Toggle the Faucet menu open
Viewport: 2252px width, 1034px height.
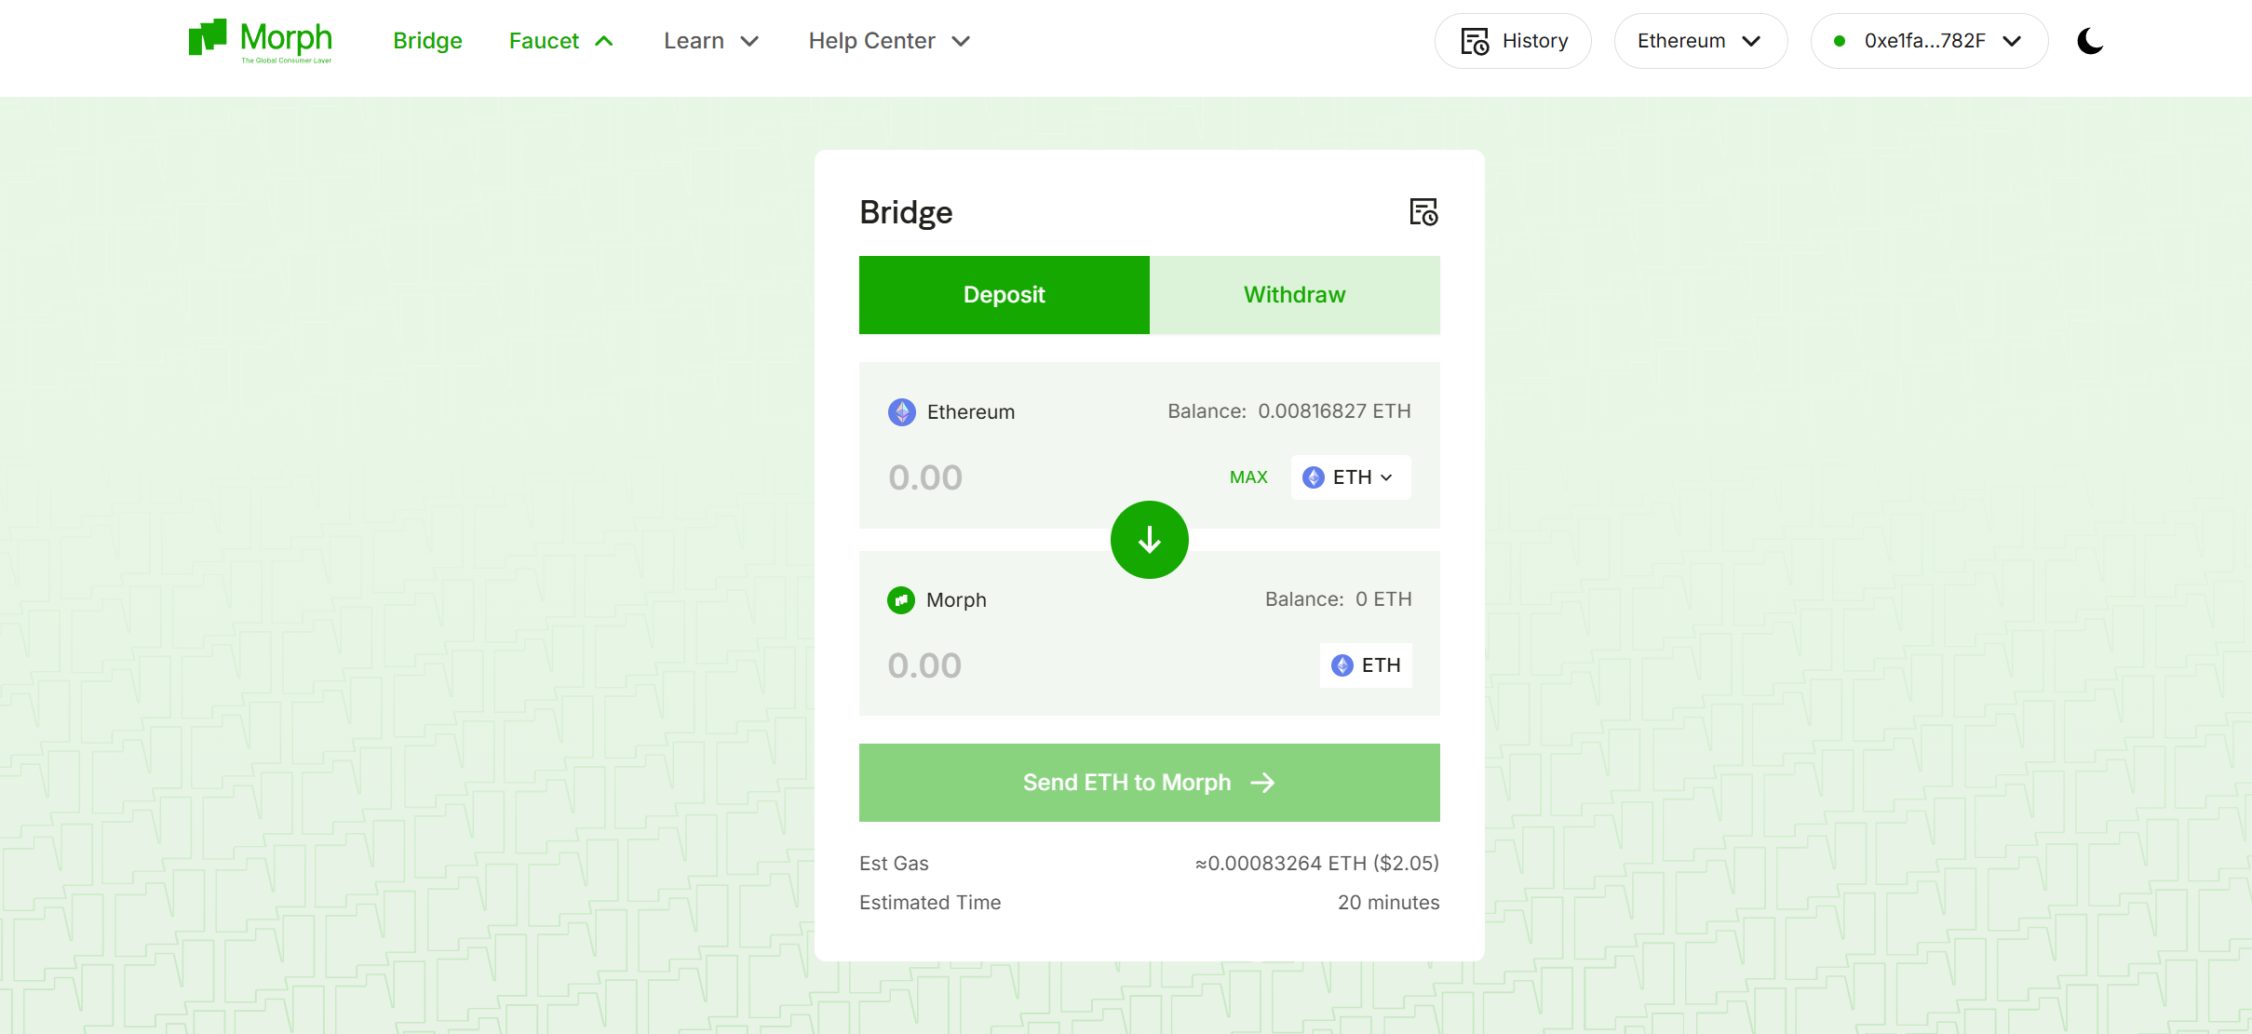click(561, 40)
